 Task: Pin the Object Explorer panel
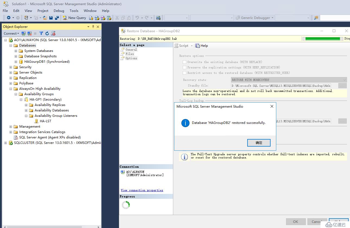93,27
